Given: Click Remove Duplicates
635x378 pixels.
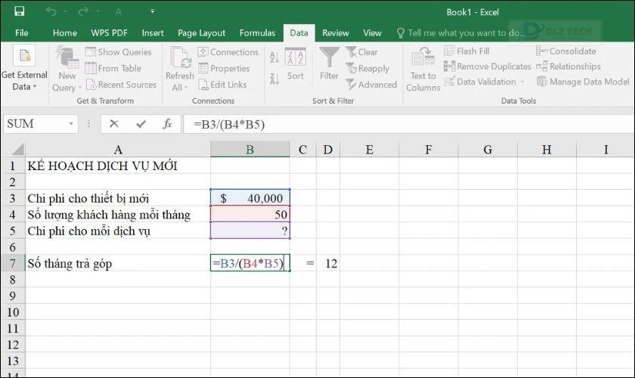Looking at the screenshot, I should point(487,66).
